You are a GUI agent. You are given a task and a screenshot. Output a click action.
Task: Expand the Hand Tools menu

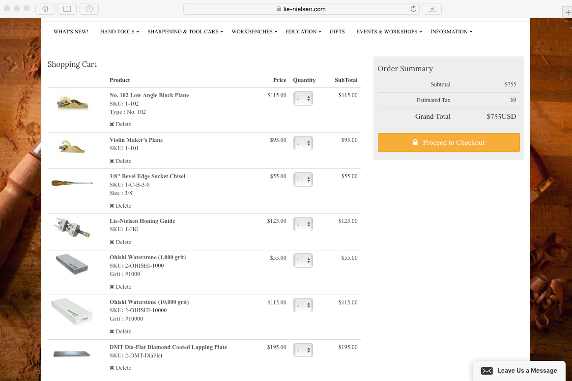point(119,31)
